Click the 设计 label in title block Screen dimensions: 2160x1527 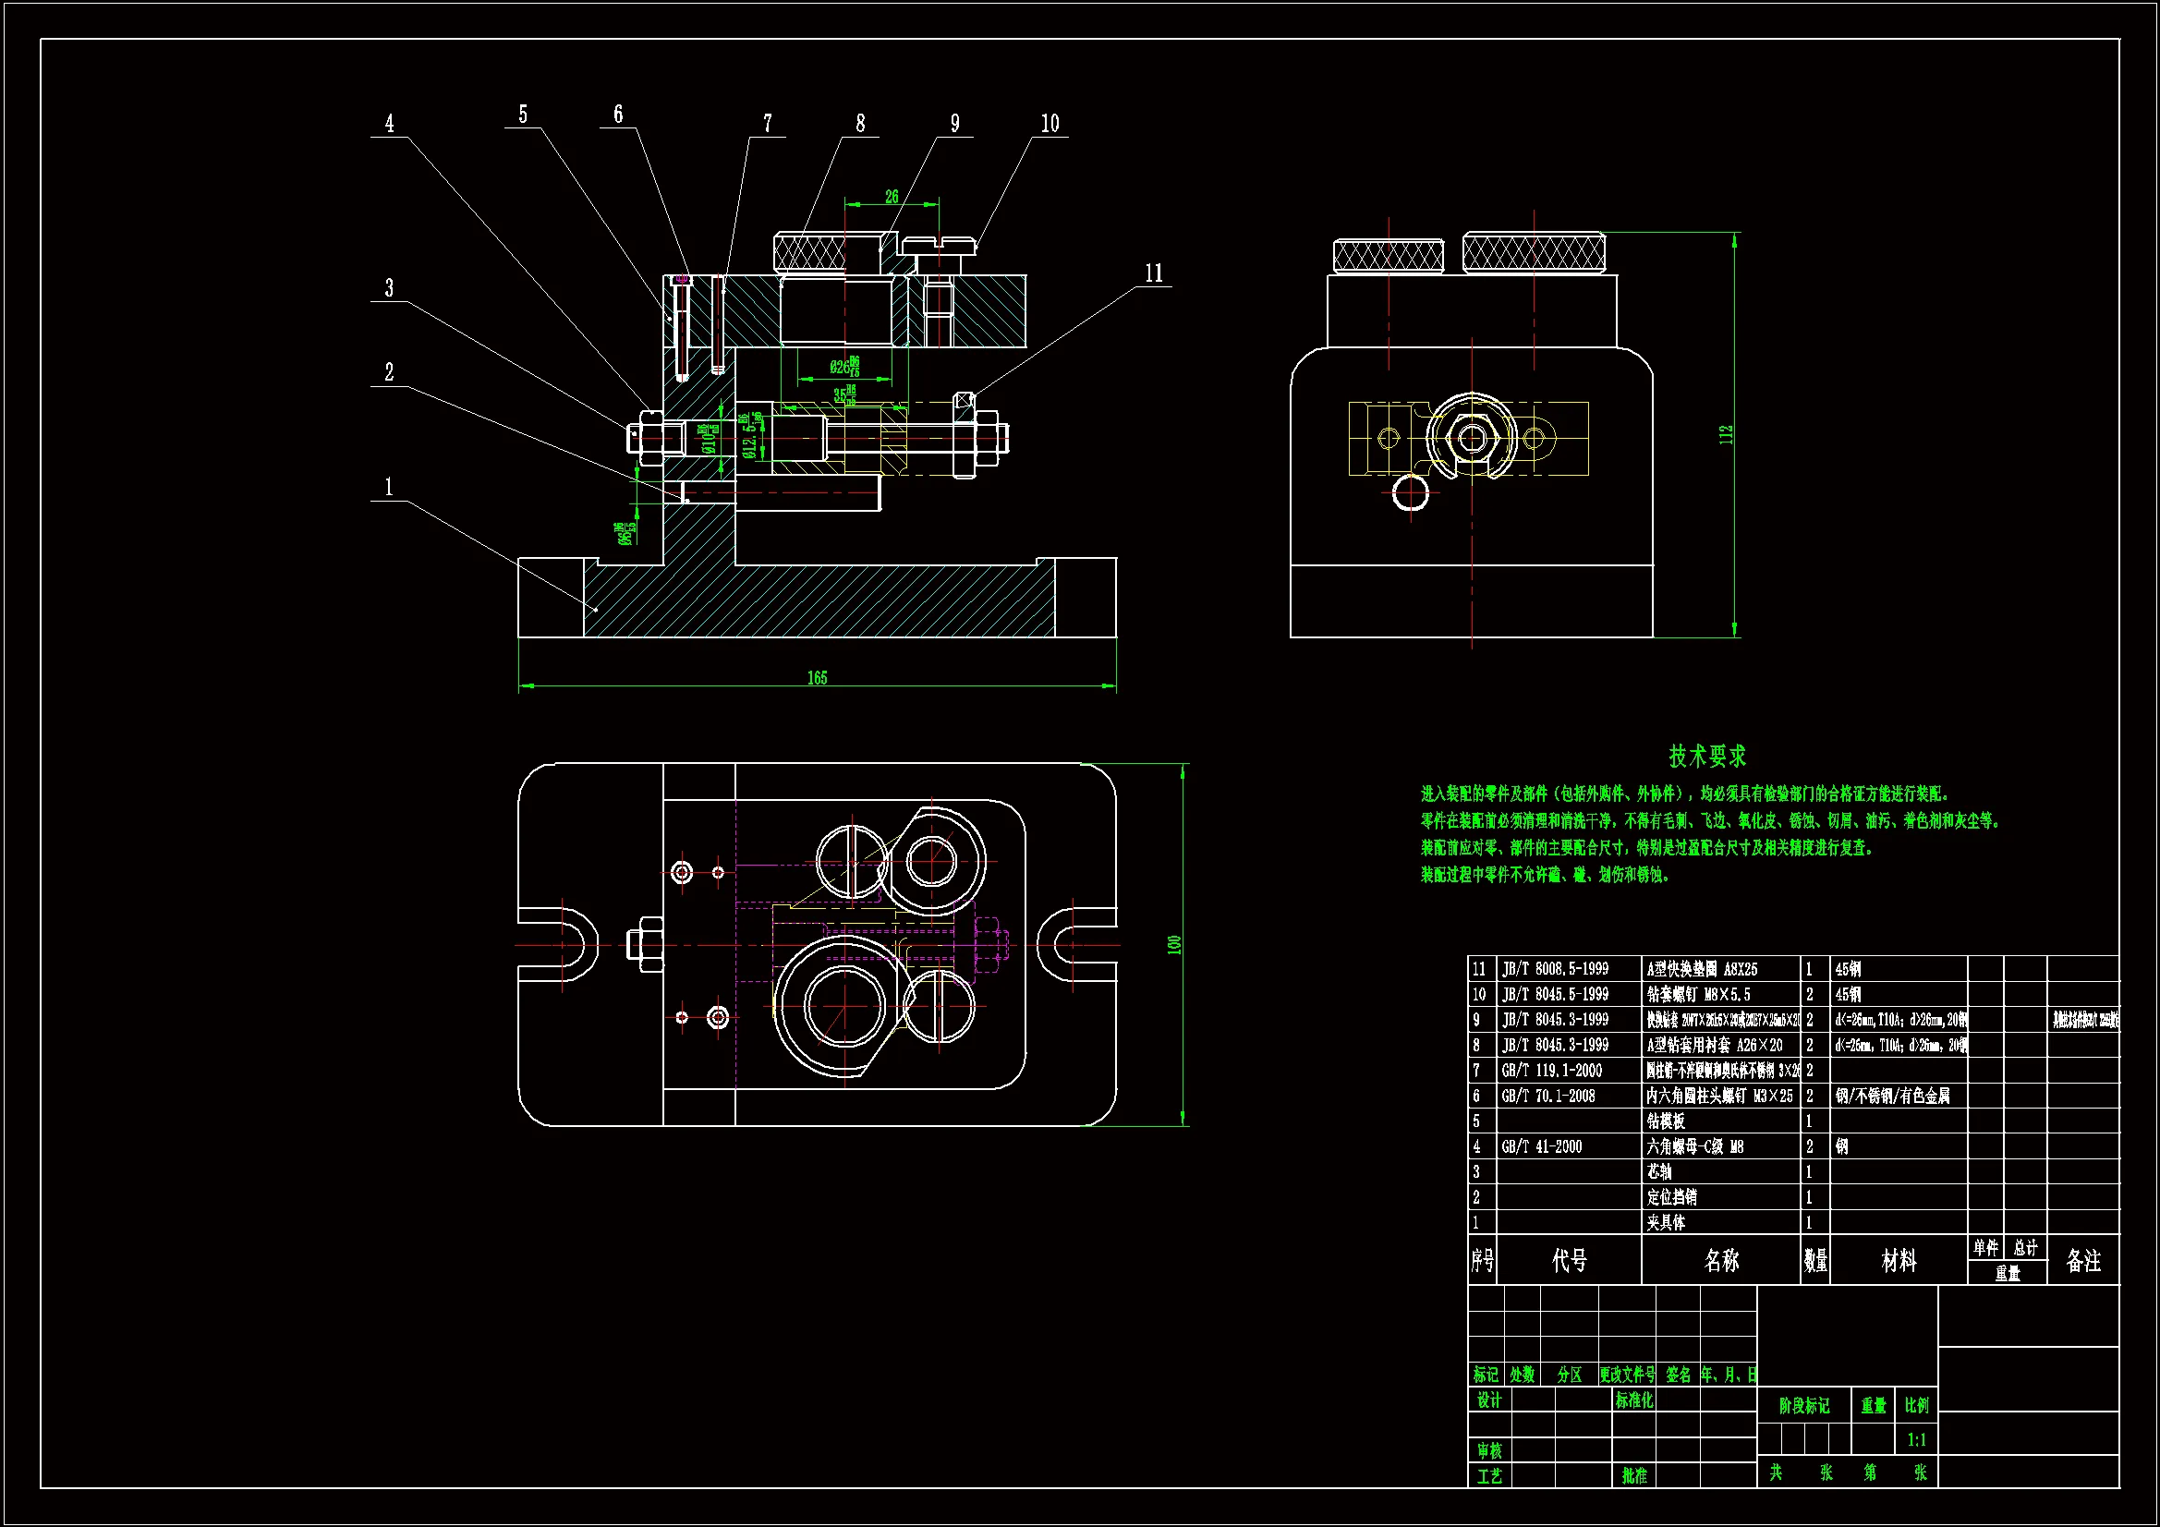pyautogui.click(x=1489, y=1400)
